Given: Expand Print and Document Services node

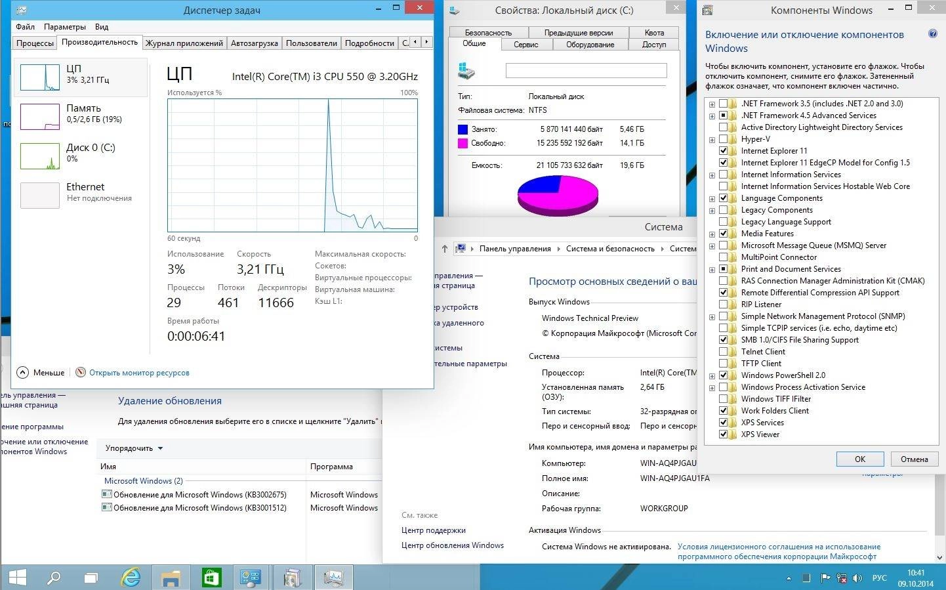Looking at the screenshot, I should [712, 270].
